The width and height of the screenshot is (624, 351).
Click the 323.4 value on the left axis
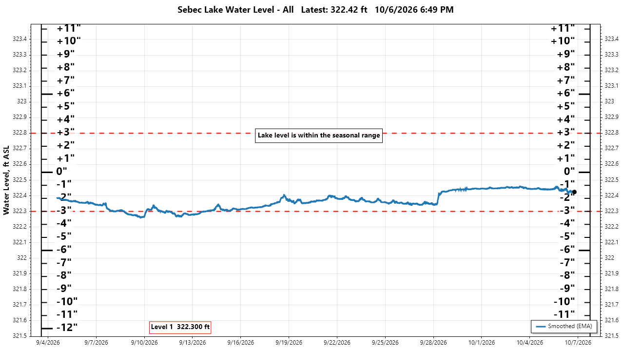(19, 39)
